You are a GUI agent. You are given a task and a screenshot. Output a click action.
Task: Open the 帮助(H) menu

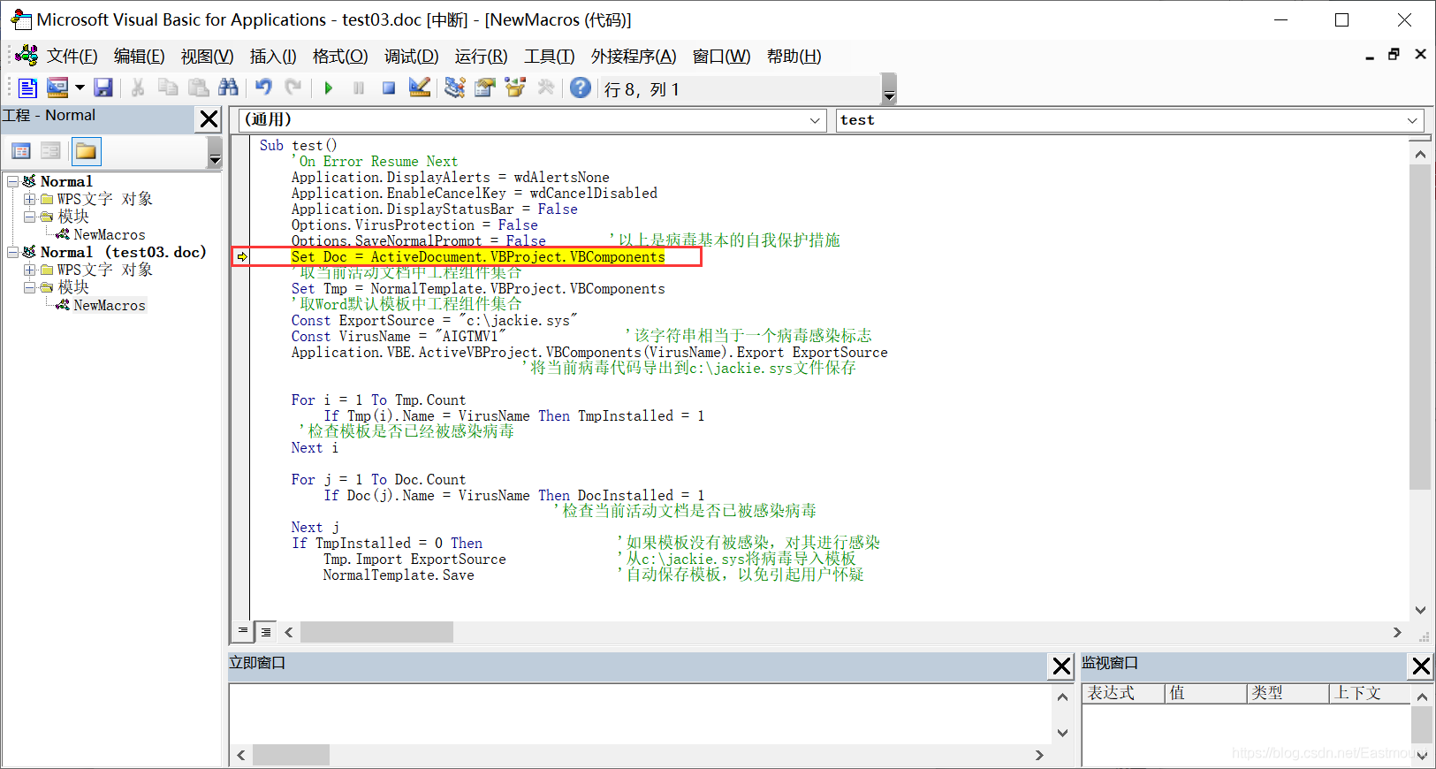794,57
